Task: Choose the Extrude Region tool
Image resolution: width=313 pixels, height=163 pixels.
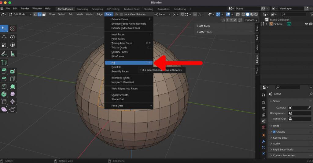Action: pos(4,71)
